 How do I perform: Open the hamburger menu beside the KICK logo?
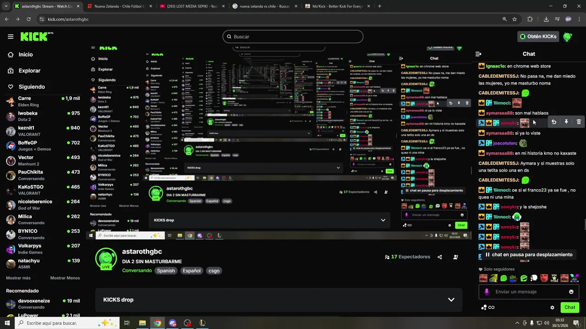coord(11,37)
